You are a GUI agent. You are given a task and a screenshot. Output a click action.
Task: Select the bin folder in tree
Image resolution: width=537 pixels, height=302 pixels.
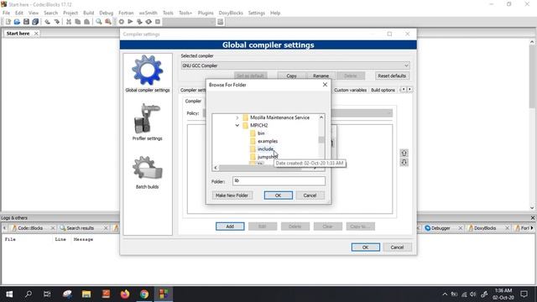click(261, 133)
